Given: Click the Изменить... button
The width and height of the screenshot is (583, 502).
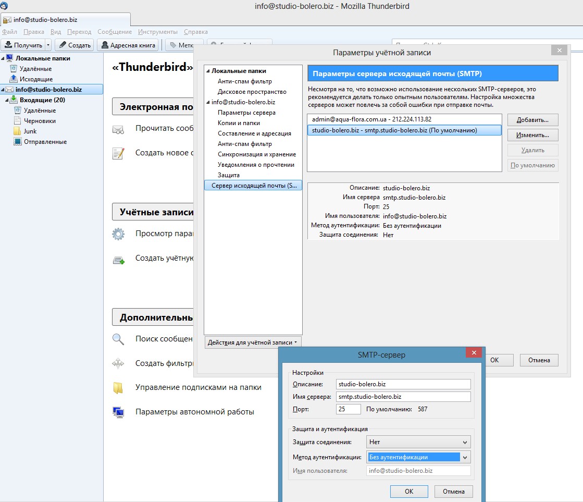Looking at the screenshot, I should point(532,135).
